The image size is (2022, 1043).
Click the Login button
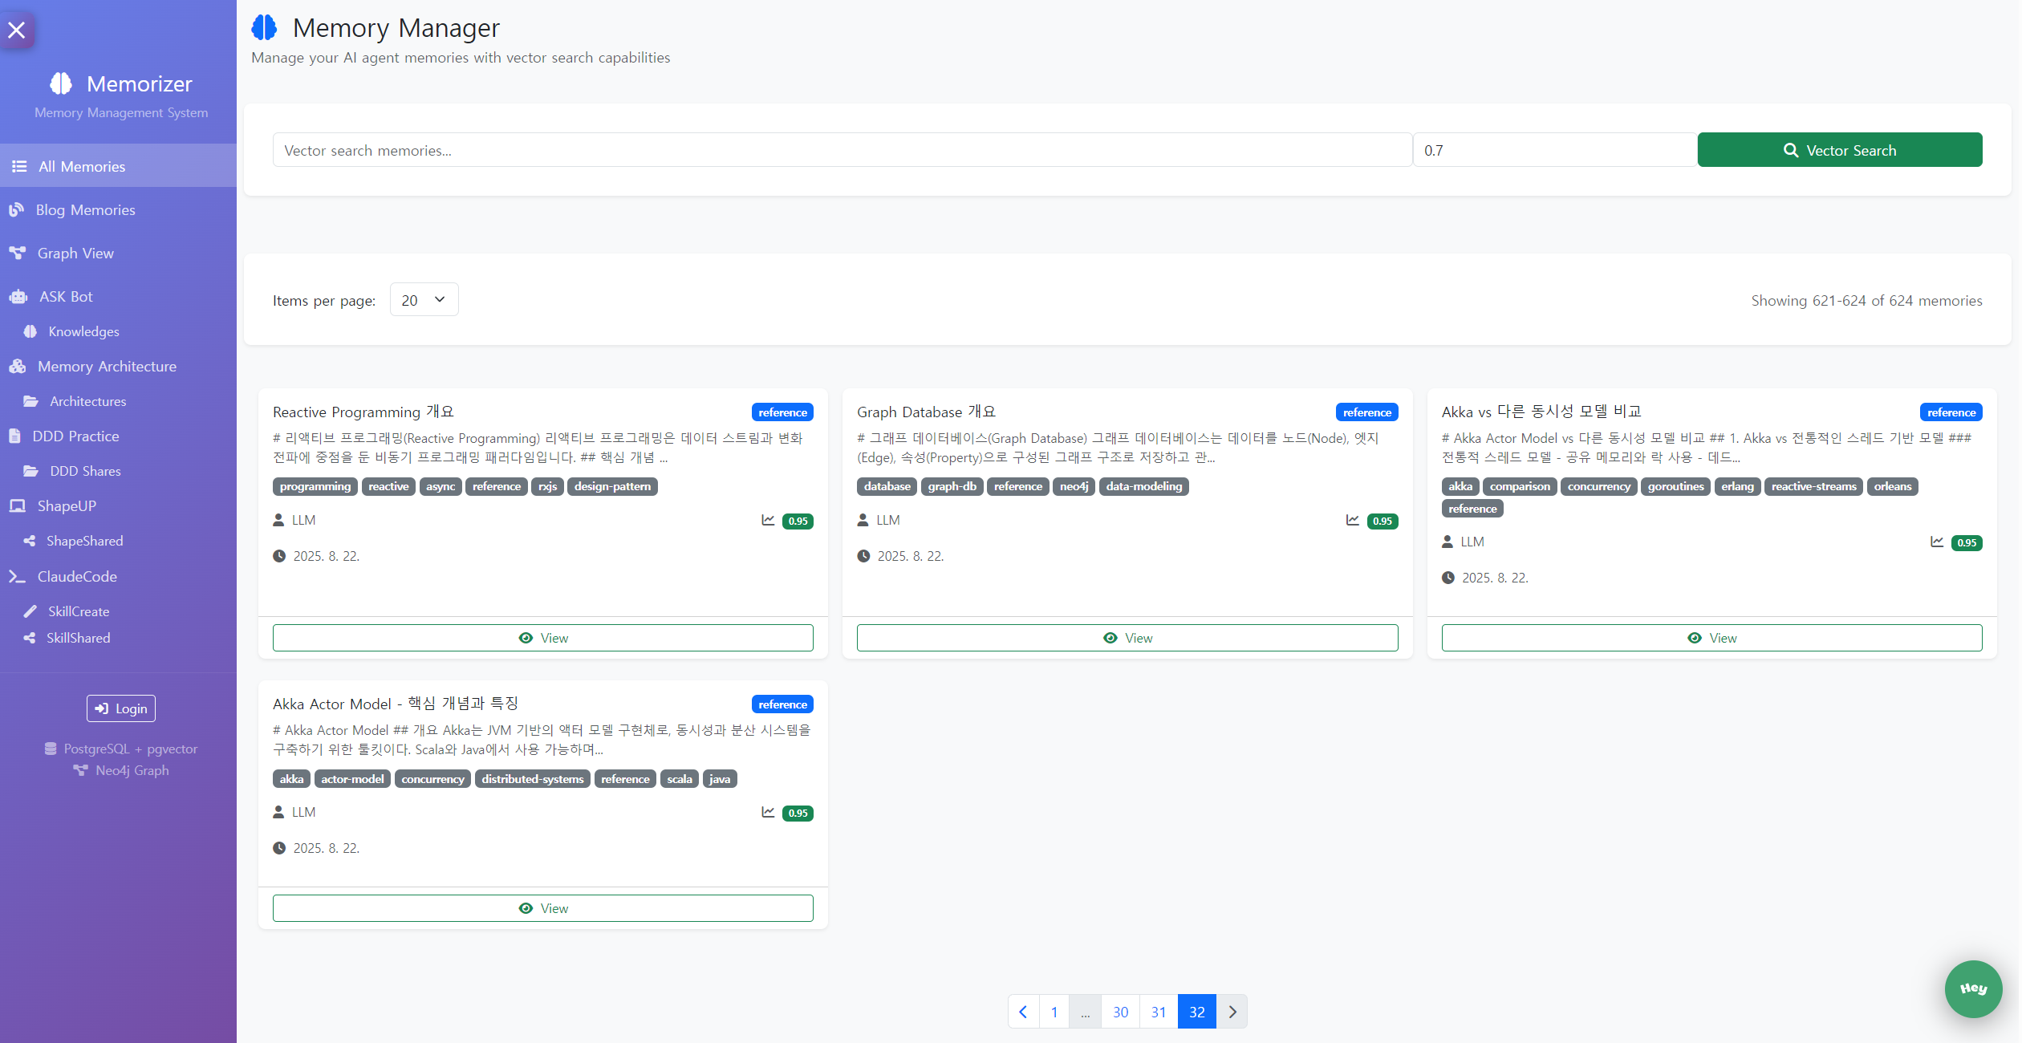point(121,708)
